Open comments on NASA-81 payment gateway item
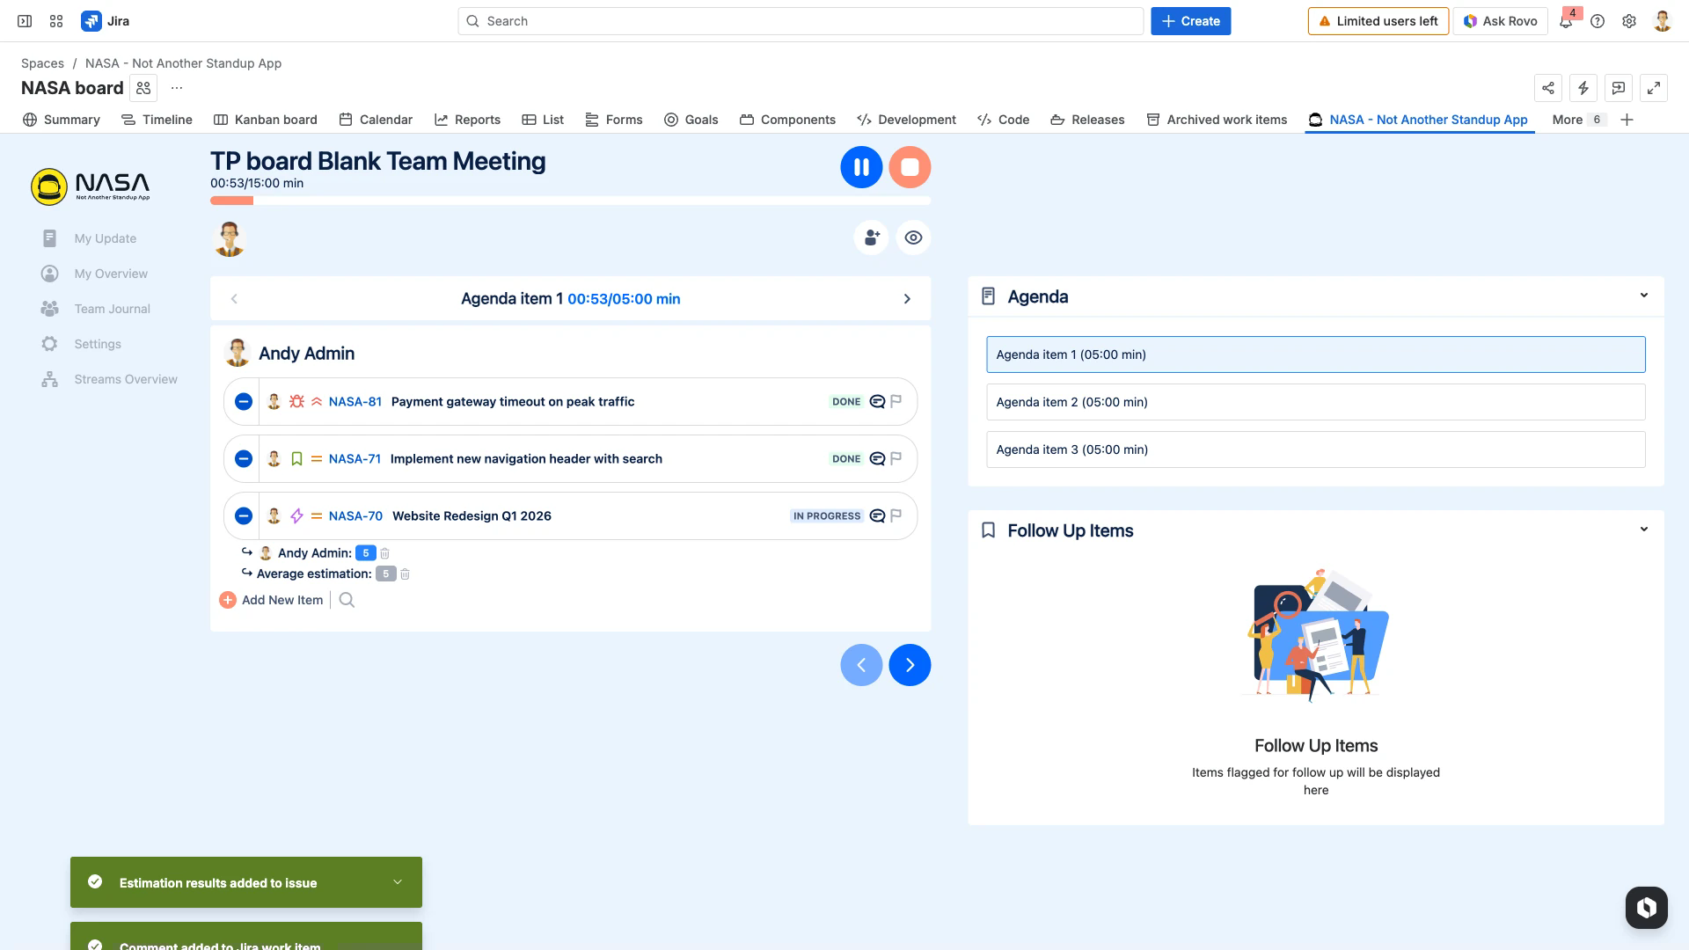Screen dimensions: 1689x950 [x=877, y=401]
